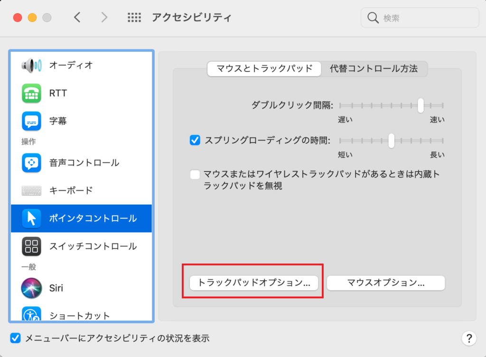
Task: Click the 短い slider end label
Action: pyautogui.click(x=345, y=155)
